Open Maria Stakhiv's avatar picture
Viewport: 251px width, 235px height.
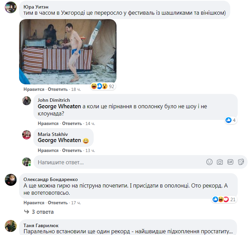point(27,135)
